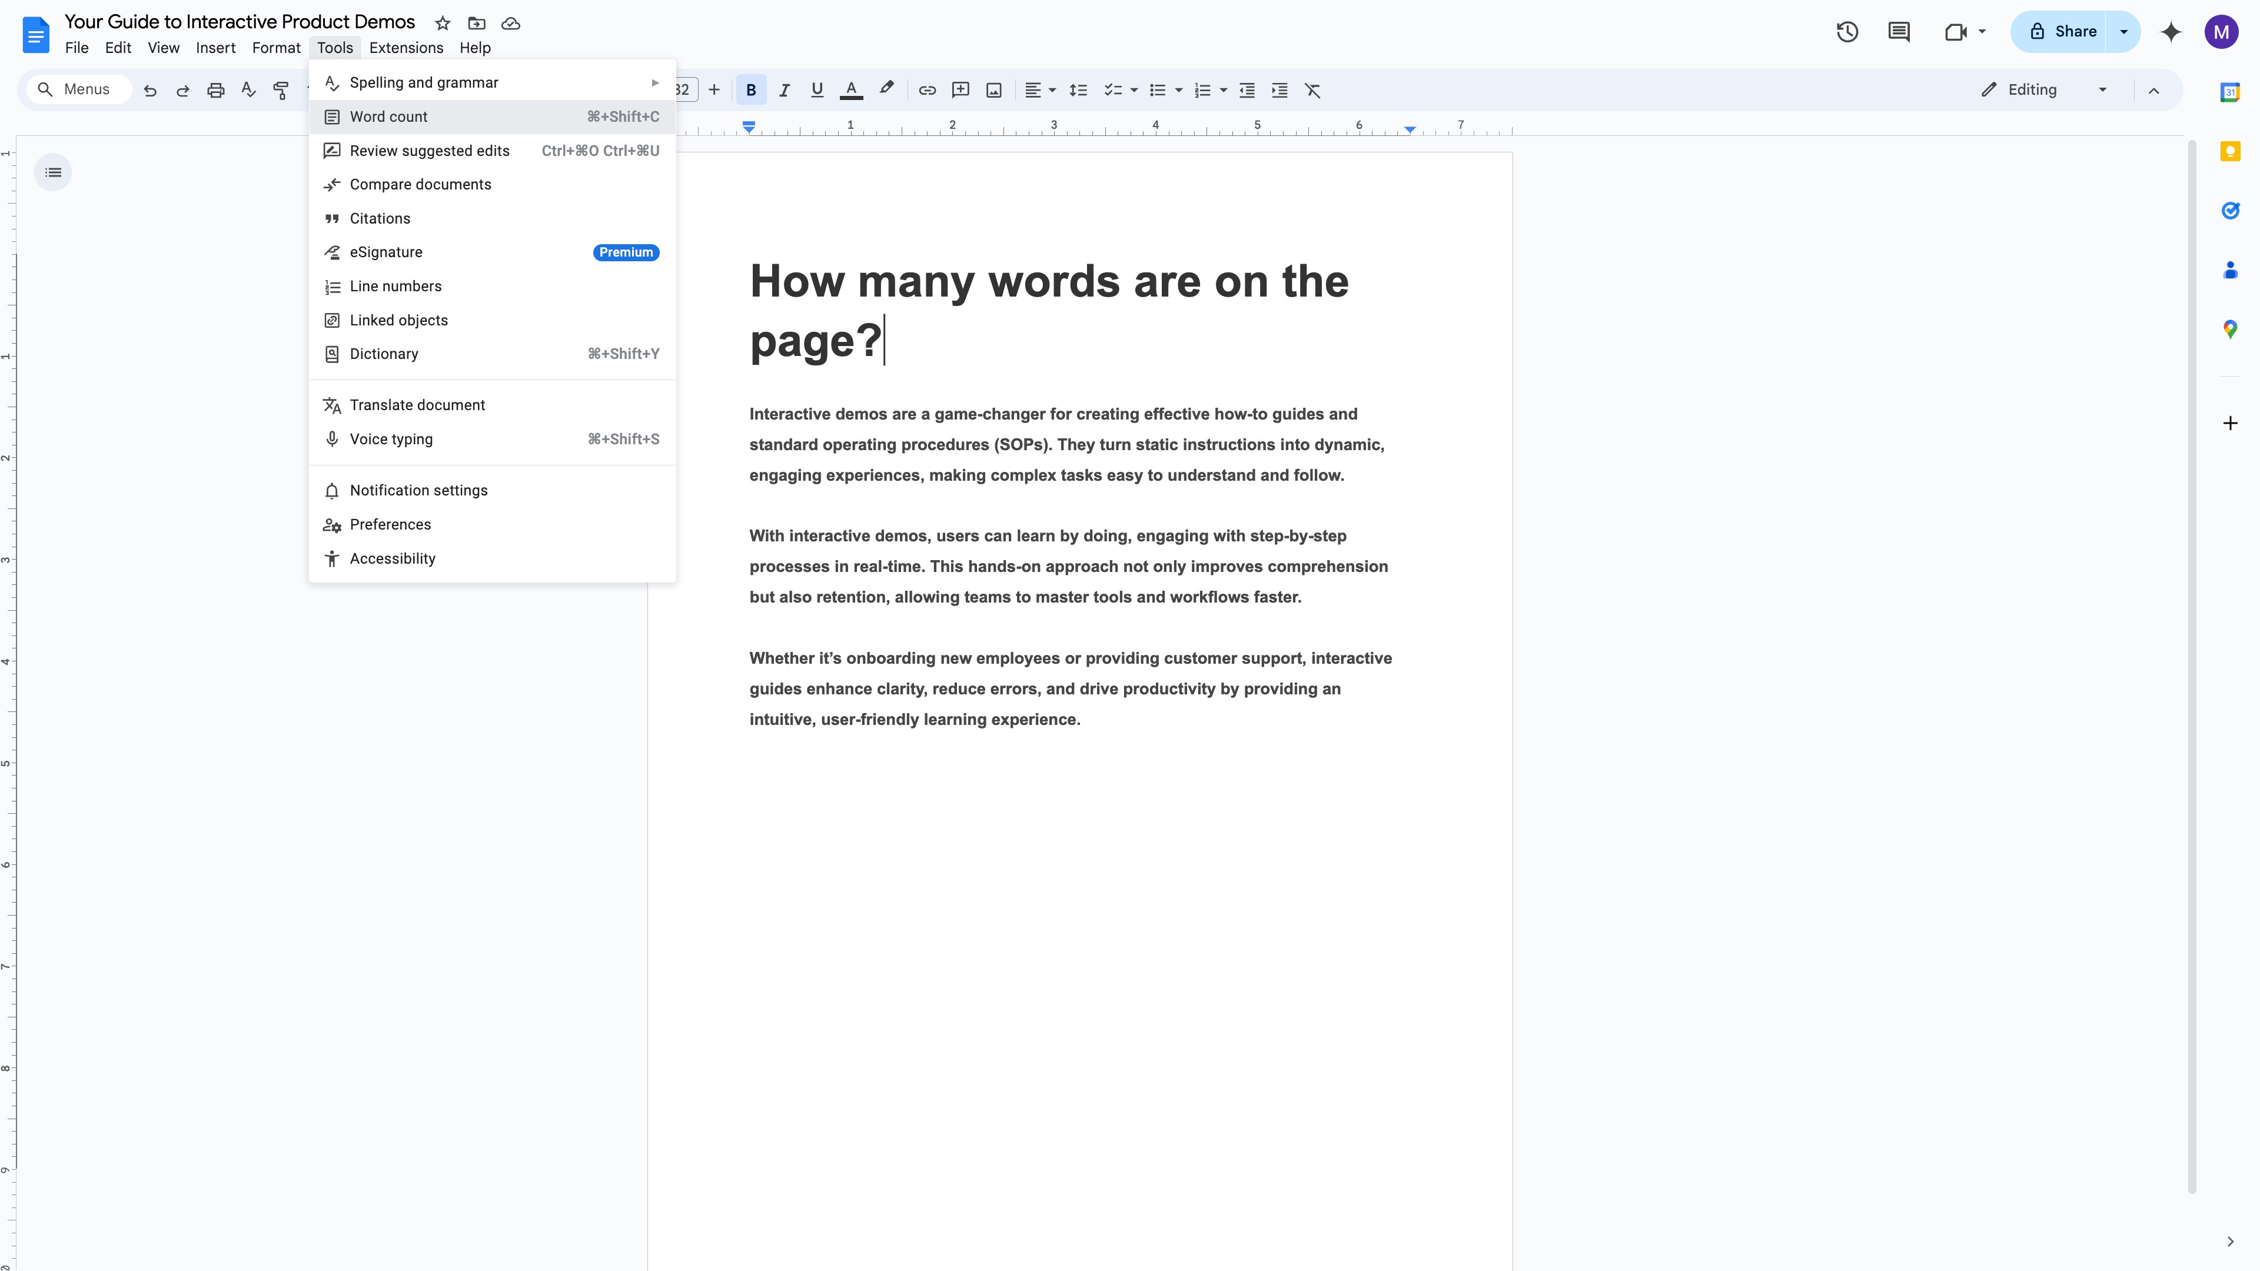Run spelling and grammar check icon
The height and width of the screenshot is (1271, 2260).
tap(249, 91)
